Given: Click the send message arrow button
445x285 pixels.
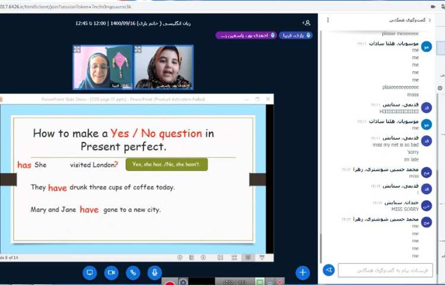Looking at the screenshot, I should point(329,270).
